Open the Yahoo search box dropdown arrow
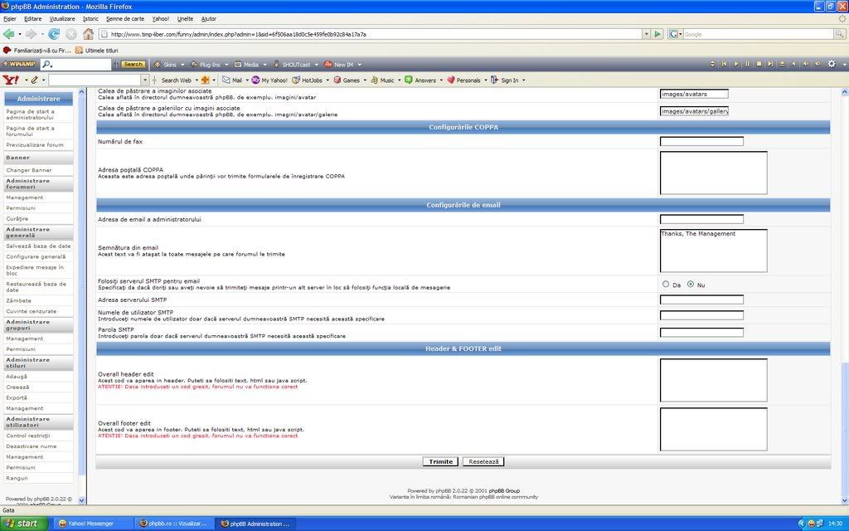Screen dimensions: 849x531 pyautogui.click(x=144, y=80)
